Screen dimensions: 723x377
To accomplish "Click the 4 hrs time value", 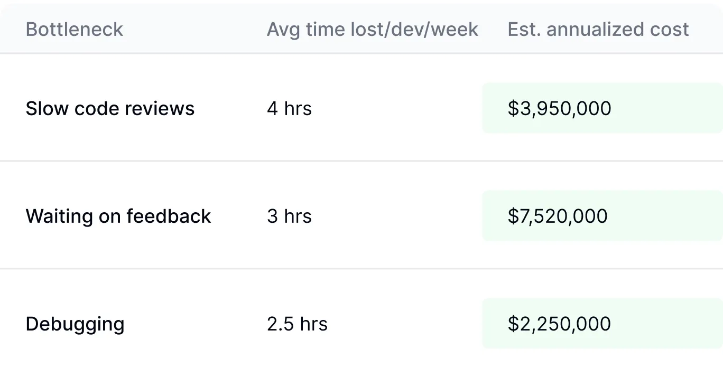I will [x=289, y=109].
